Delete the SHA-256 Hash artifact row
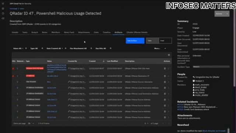The height and width of the screenshot is (133, 236). [x=165, y=68]
